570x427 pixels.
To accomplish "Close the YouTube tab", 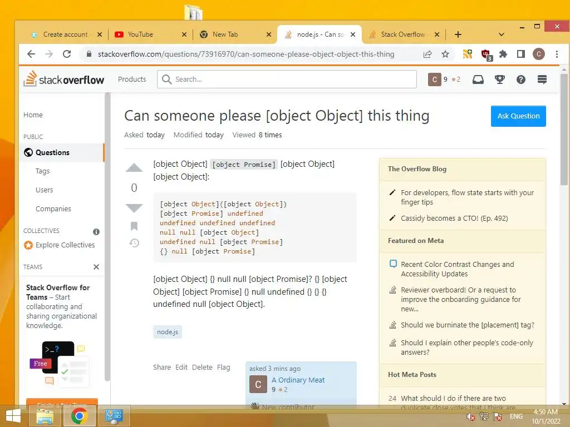I will (184, 34).
